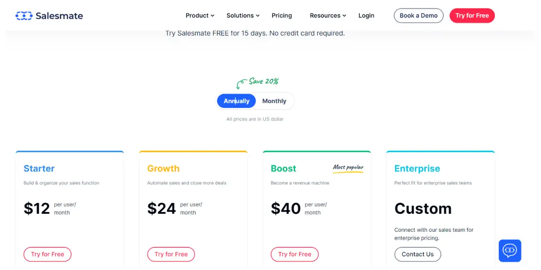This screenshot has width=541, height=270.
Task: Click the Starter plan heading
Action: (x=39, y=168)
